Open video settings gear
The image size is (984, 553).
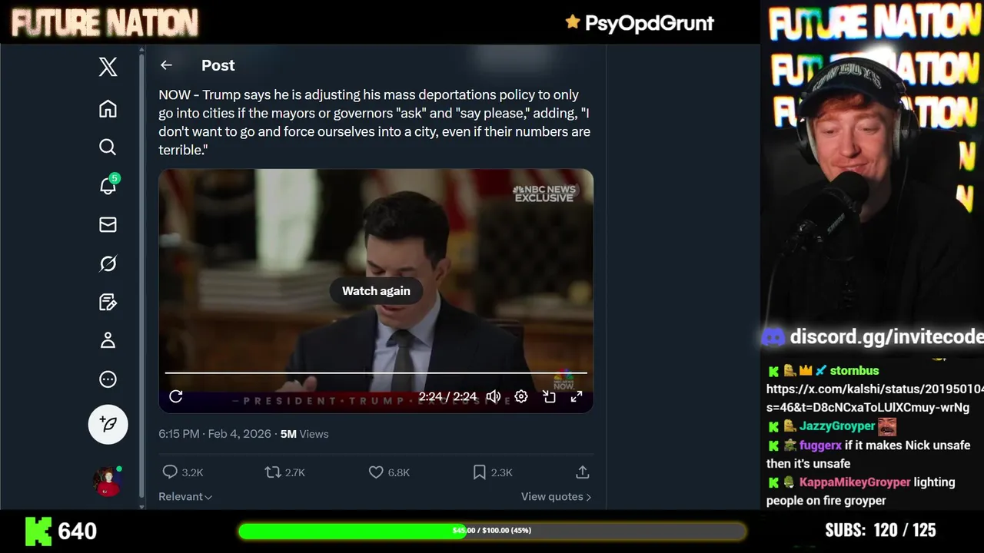pyautogui.click(x=521, y=396)
